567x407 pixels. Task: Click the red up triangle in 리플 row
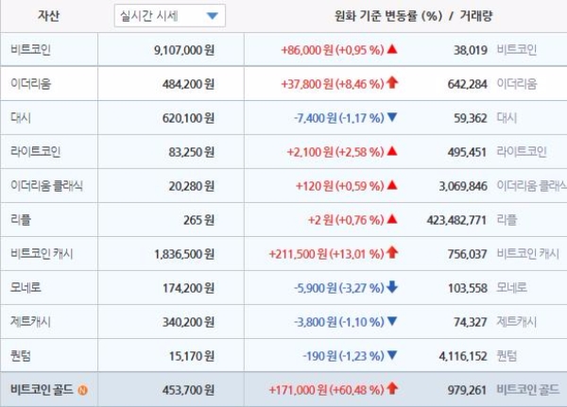pyautogui.click(x=392, y=219)
